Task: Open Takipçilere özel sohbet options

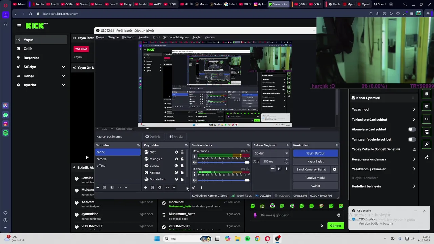Action: pos(414,119)
